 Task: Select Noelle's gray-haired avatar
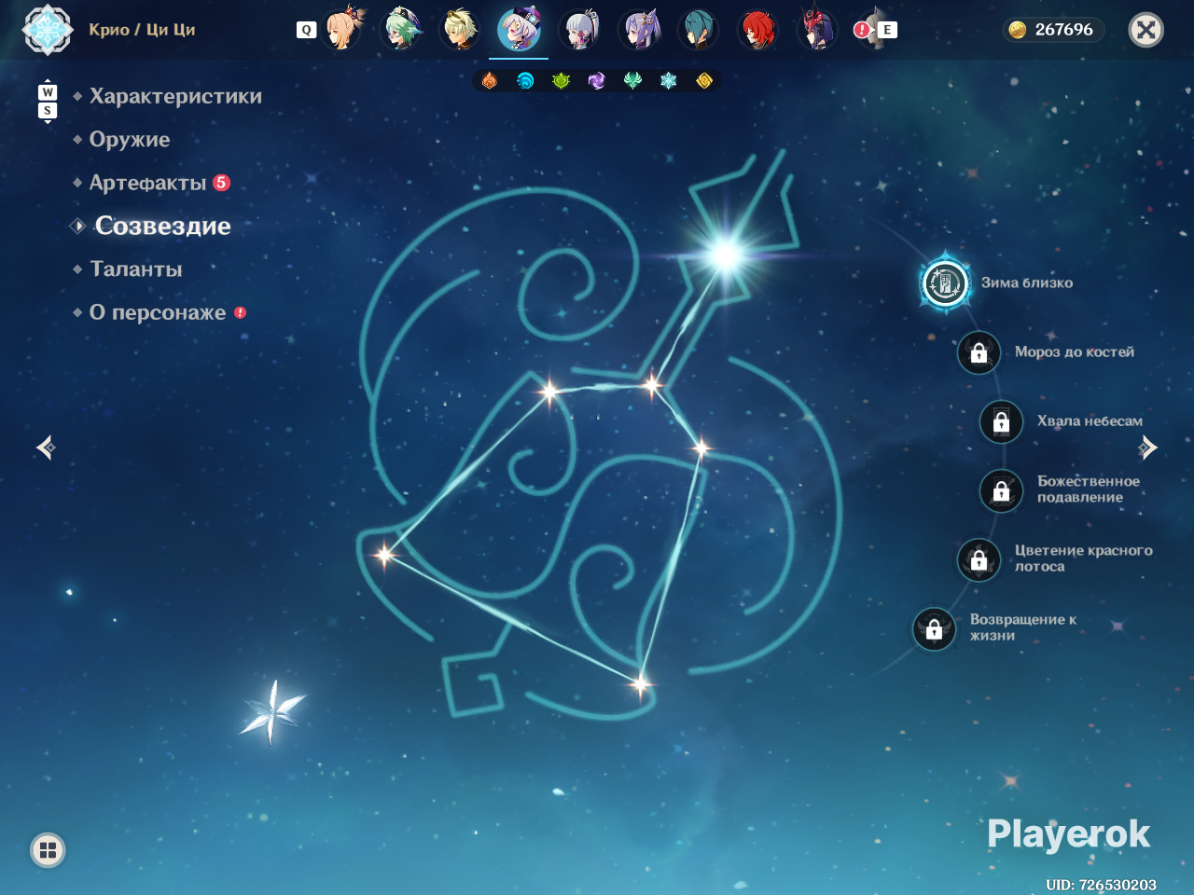(579, 29)
